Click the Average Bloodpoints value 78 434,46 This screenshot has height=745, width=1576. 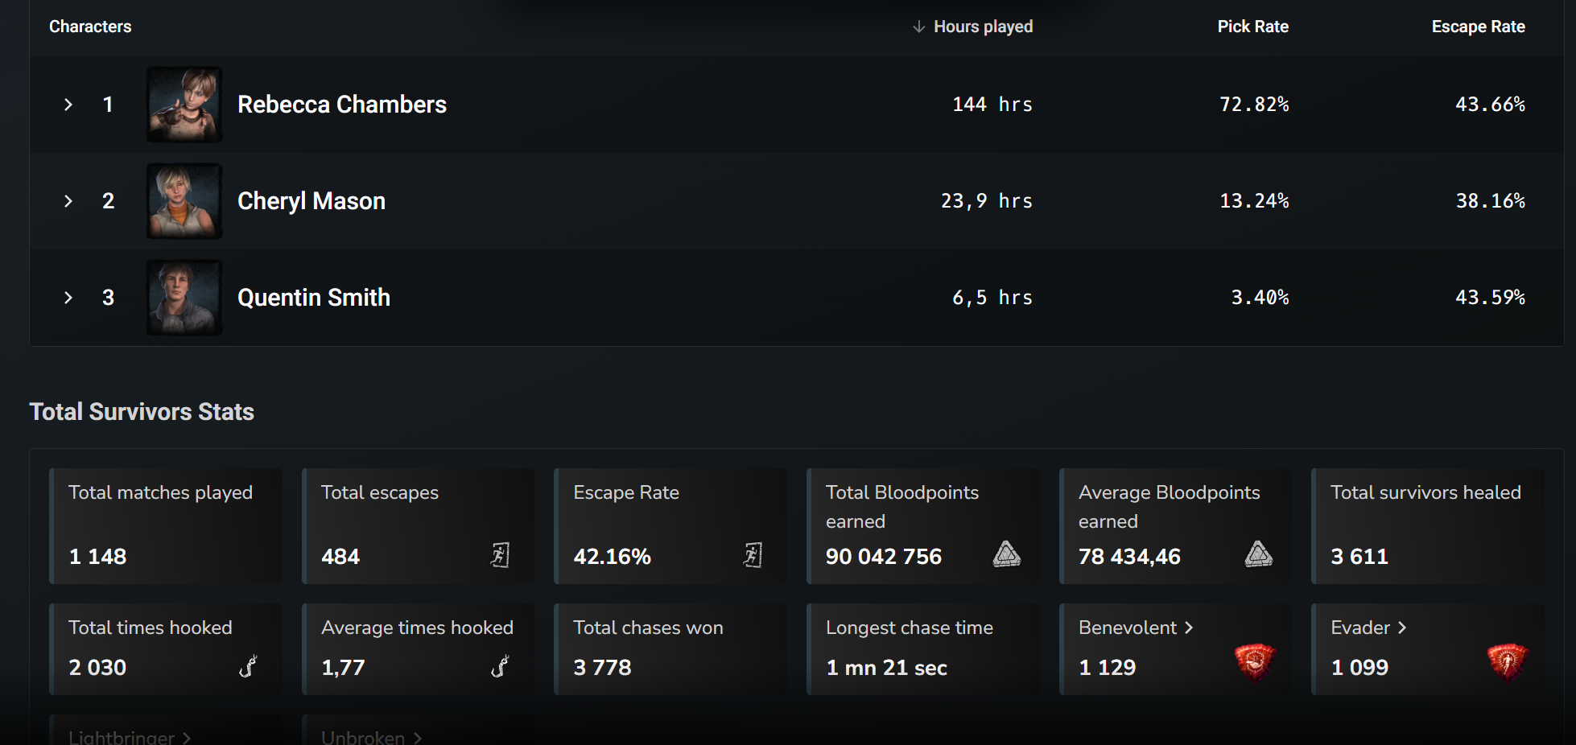tap(1129, 557)
